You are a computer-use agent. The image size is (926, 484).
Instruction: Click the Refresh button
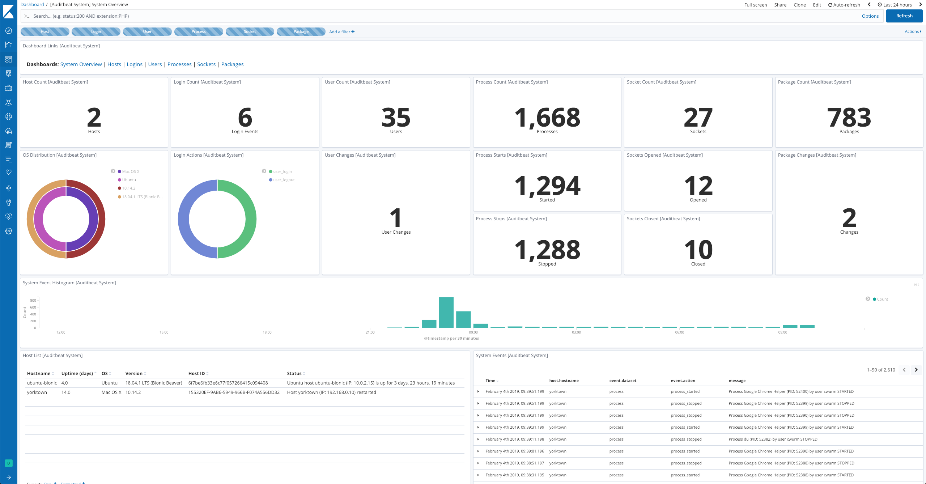[x=904, y=16]
